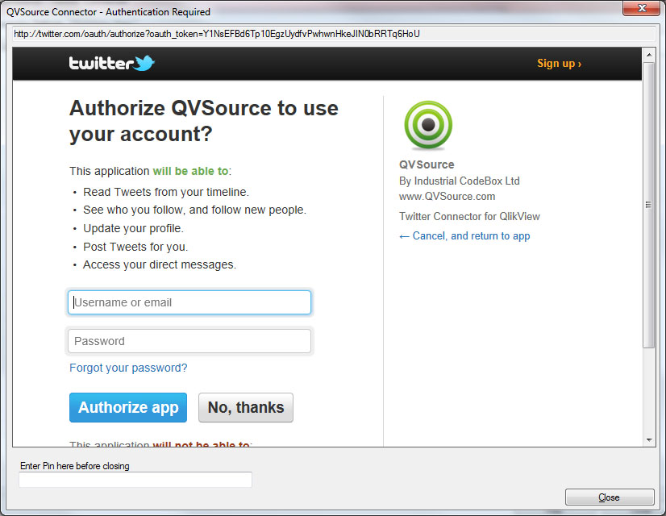Click Cancel, and return to app link
This screenshot has height=516, width=666.
[464, 235]
